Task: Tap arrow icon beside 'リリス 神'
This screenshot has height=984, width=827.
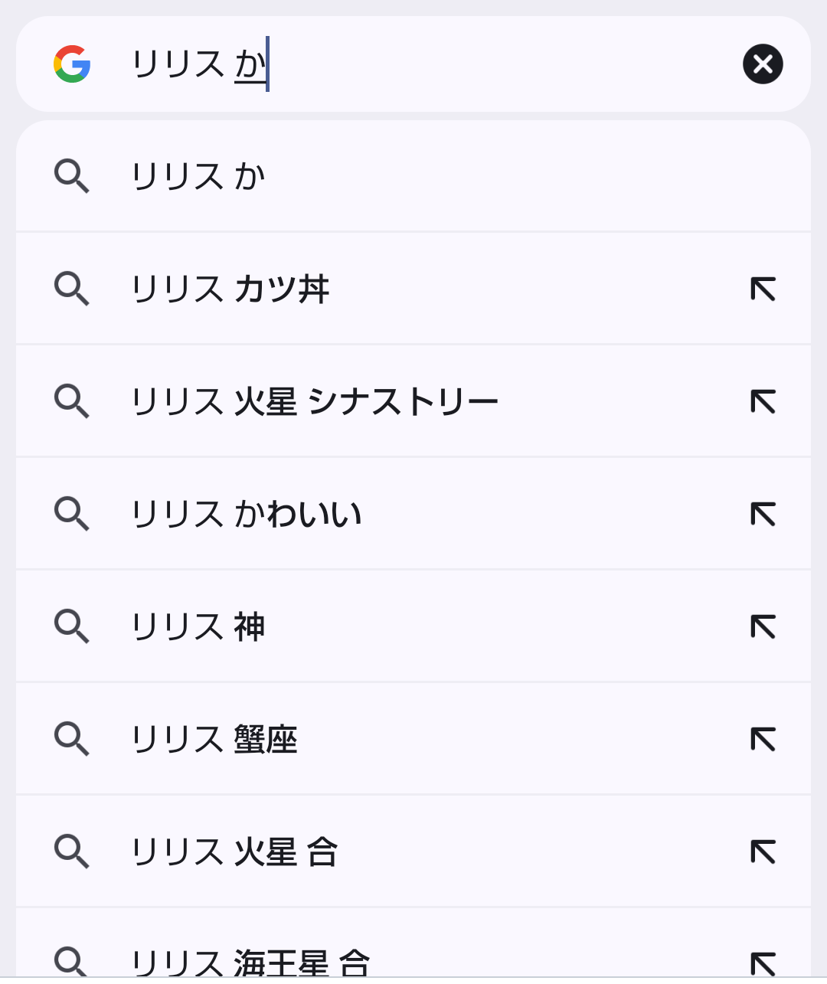Action: (x=763, y=626)
